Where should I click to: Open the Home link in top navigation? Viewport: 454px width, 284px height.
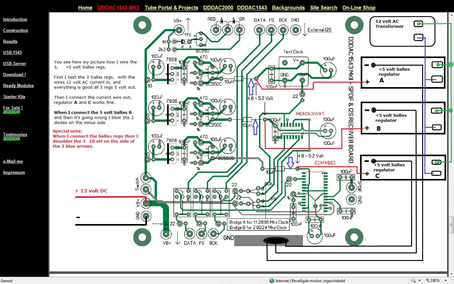tap(85, 8)
